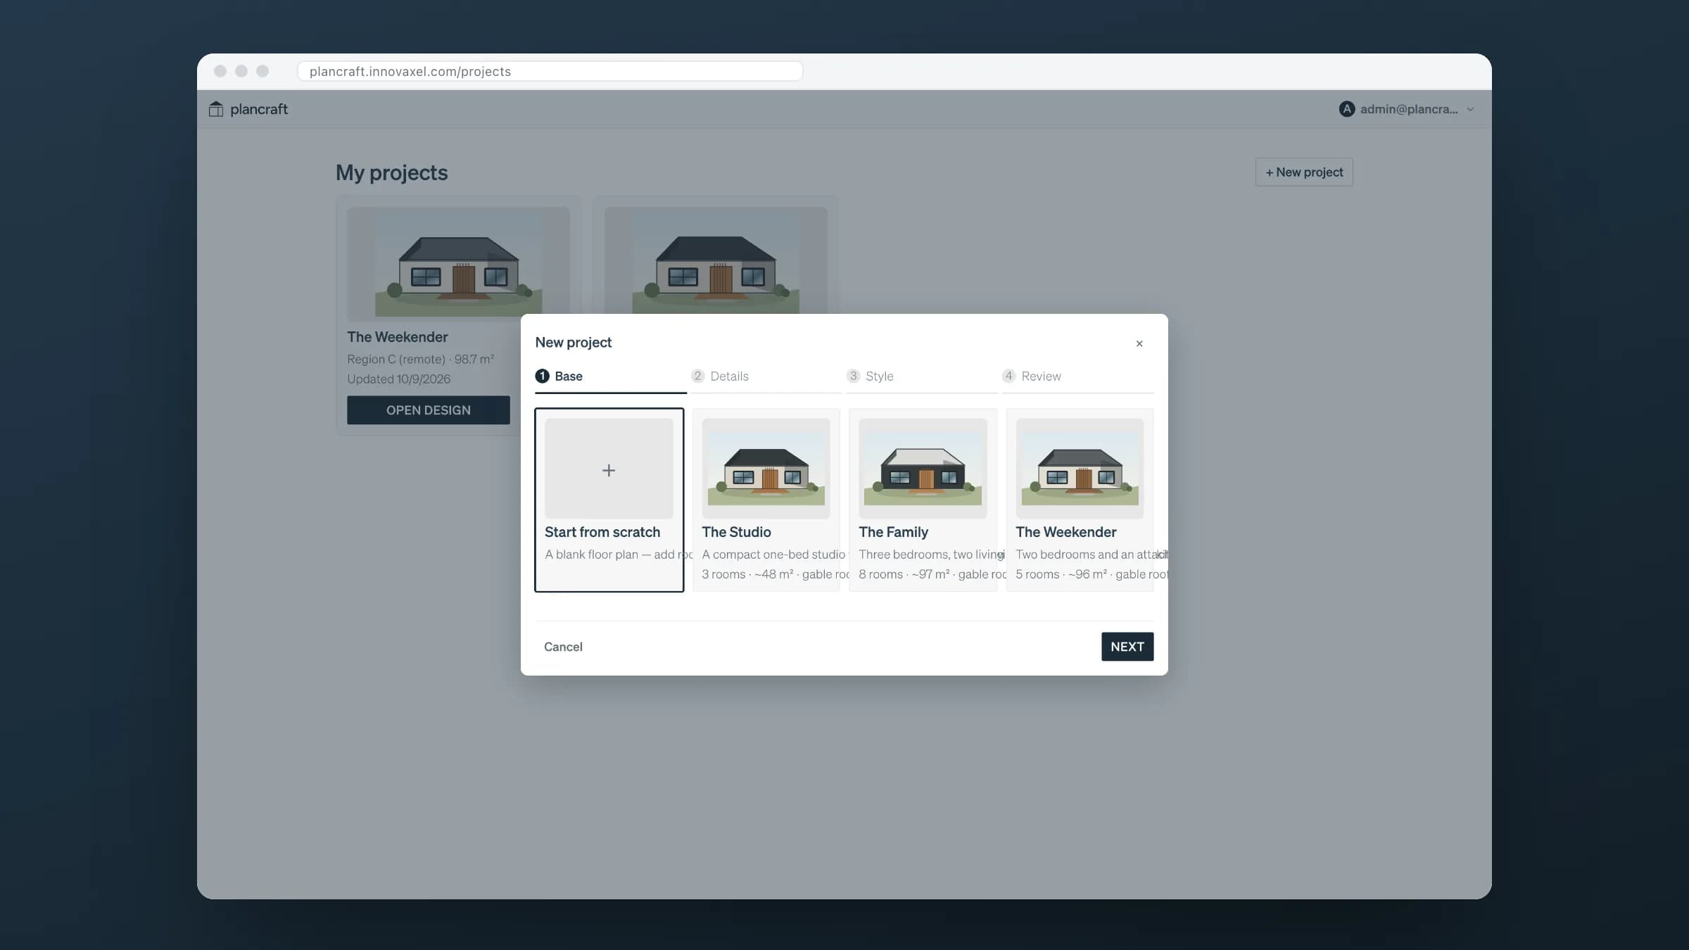Click 'The Studio' title text

[x=736, y=533]
